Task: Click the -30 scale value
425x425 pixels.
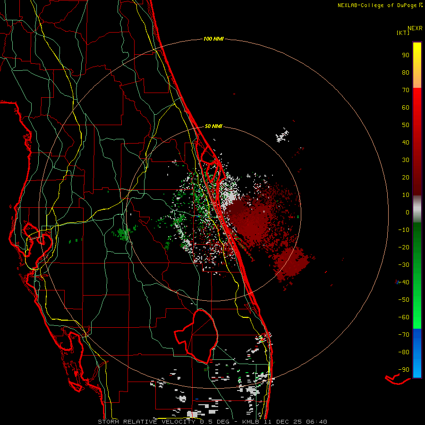Action: 404,265
